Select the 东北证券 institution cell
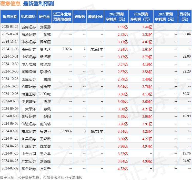Screen dimensions: 192x180 click(x=29, y=131)
